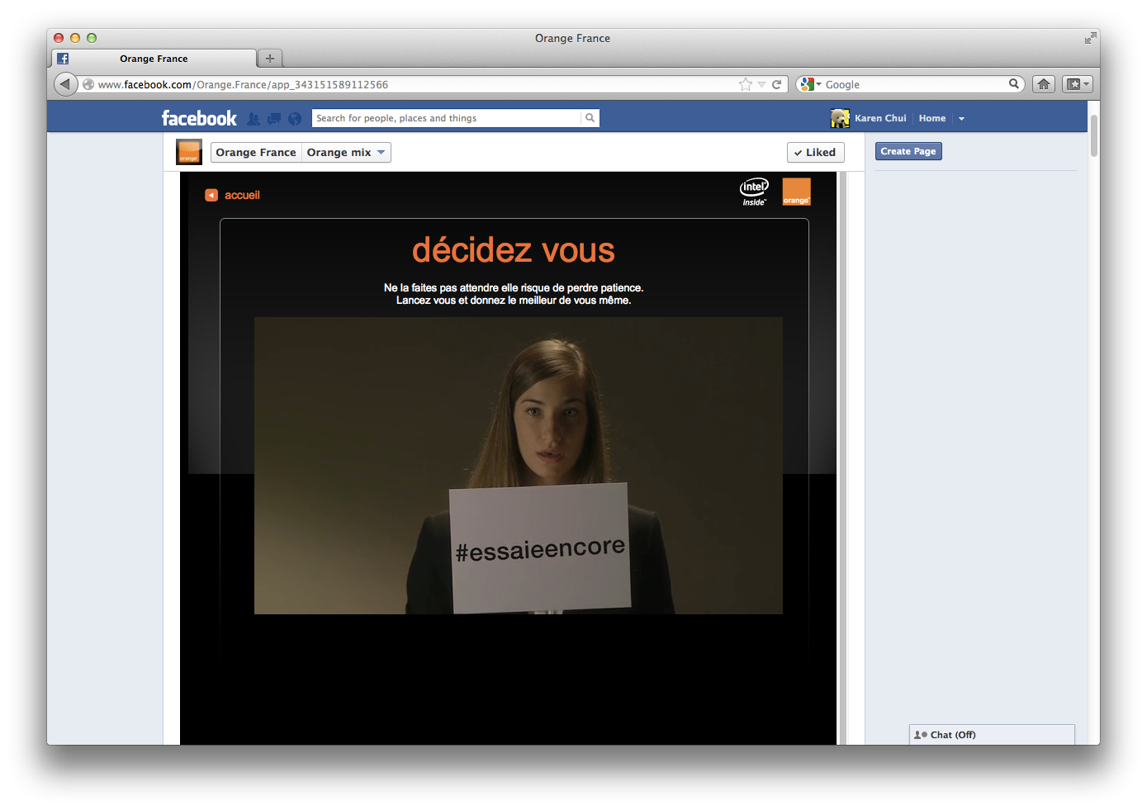
Task: Open Facebook friend requests icon
Action: tap(254, 119)
